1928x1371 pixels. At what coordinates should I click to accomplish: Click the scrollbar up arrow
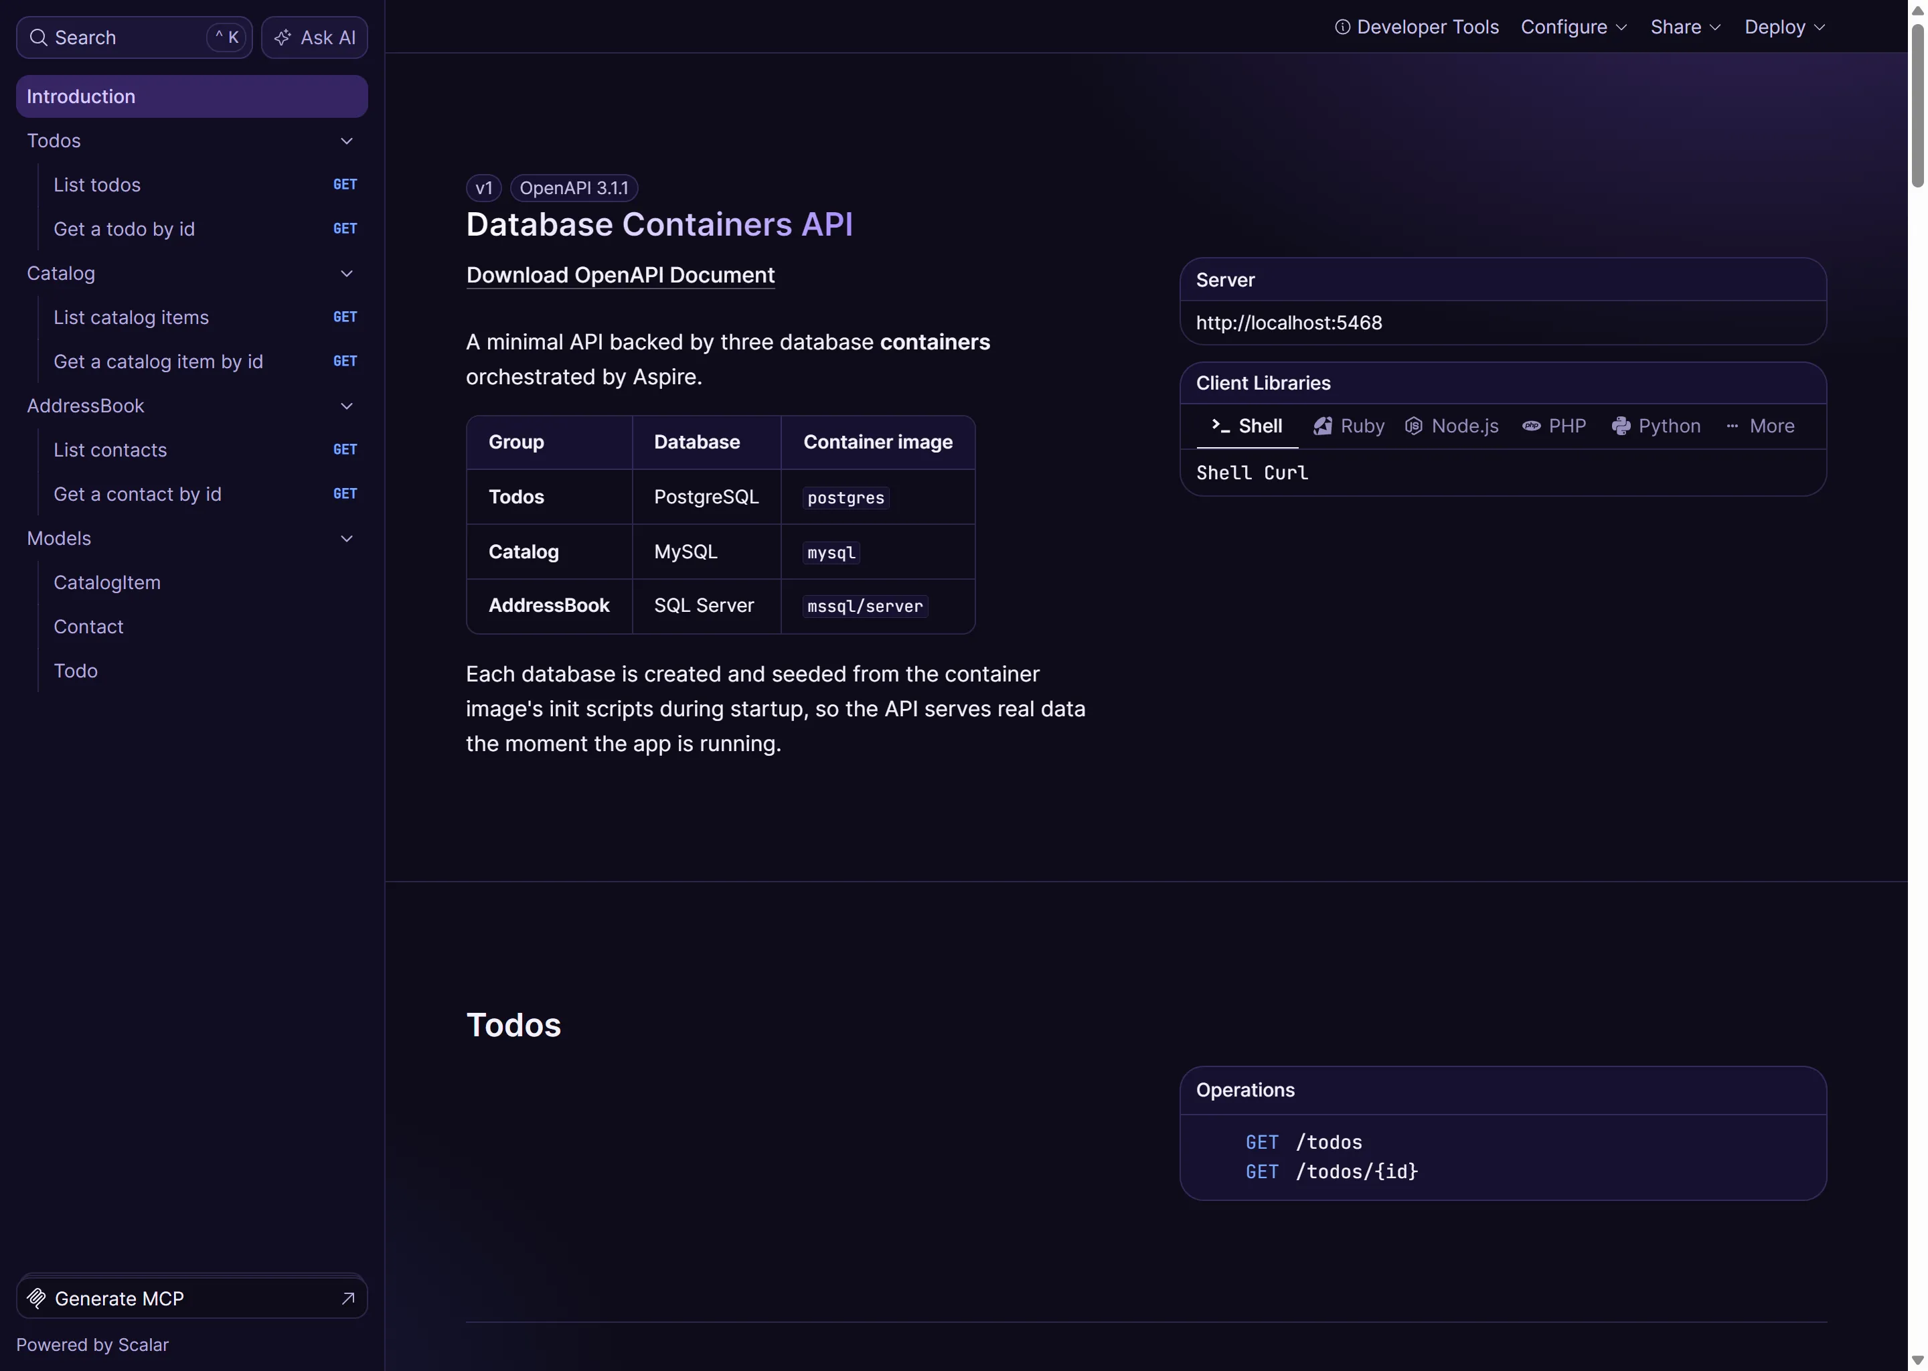1918,10
